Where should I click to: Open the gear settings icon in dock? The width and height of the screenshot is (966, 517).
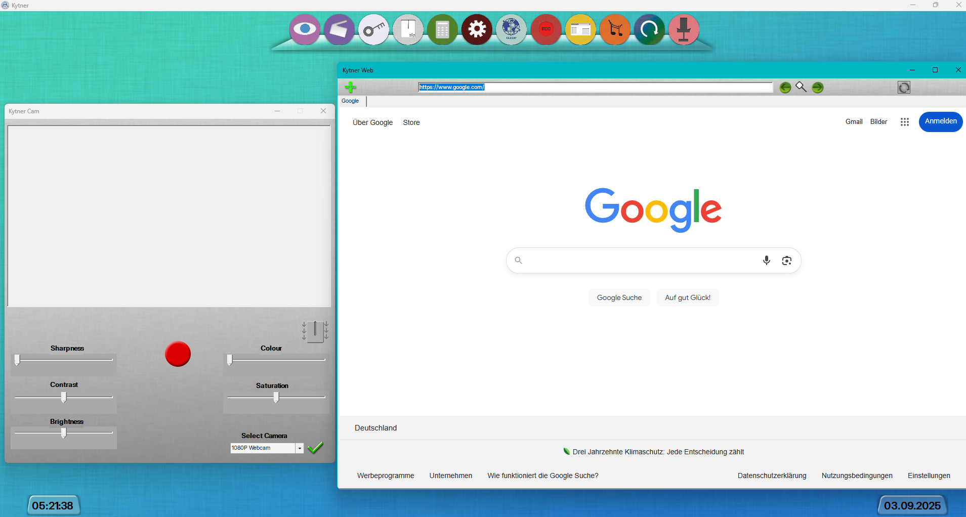click(477, 29)
